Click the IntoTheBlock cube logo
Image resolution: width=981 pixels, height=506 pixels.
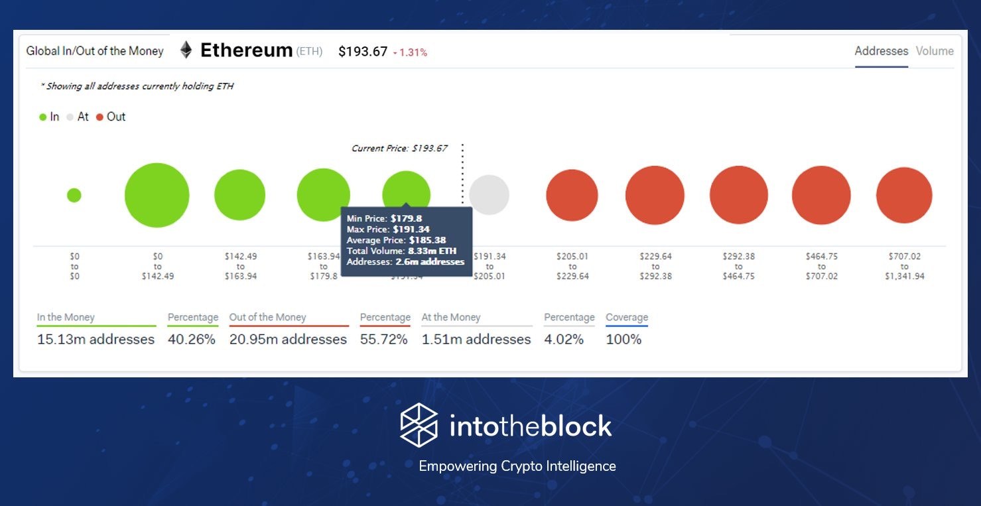point(419,425)
